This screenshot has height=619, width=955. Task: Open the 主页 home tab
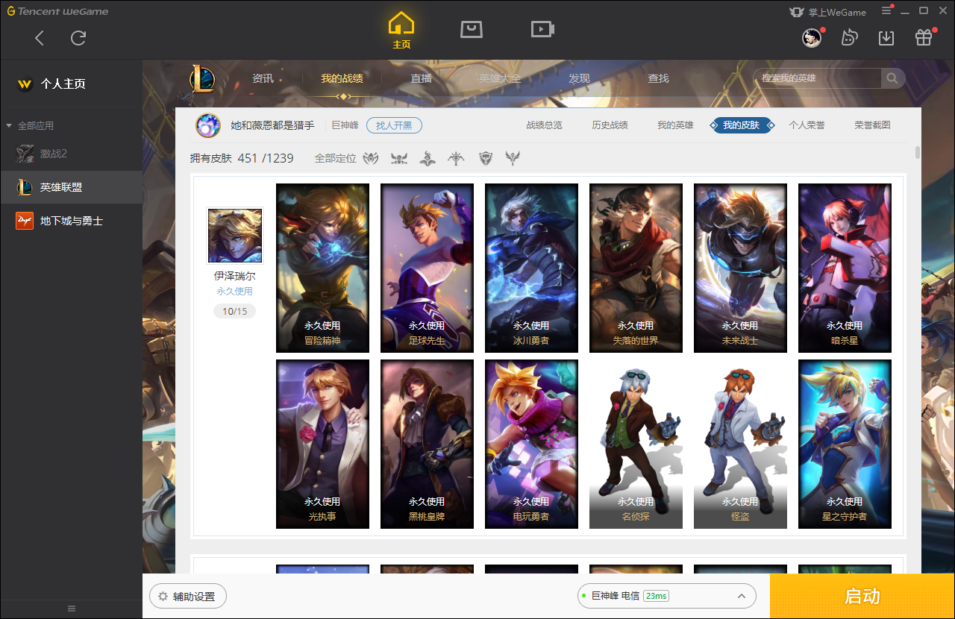pos(401,31)
